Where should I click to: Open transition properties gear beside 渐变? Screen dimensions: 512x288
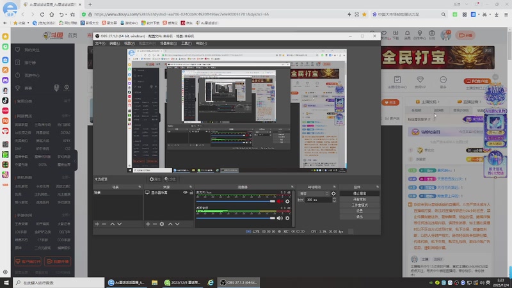point(333,194)
